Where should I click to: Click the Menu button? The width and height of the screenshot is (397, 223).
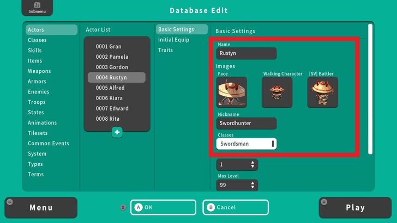pyautogui.click(x=41, y=207)
